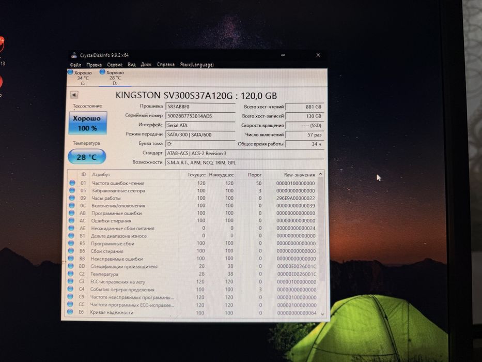The image size is (482, 362).
Task: Click the Атрибут column header
Action: [x=101, y=175]
